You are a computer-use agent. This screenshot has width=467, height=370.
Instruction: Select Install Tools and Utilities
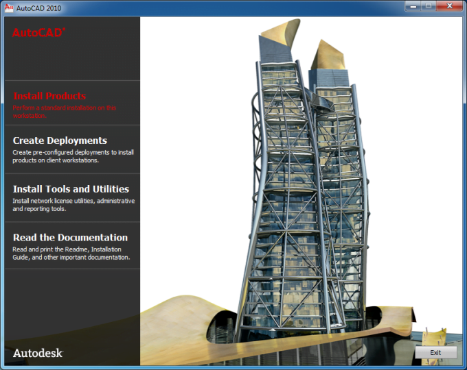tap(71, 189)
